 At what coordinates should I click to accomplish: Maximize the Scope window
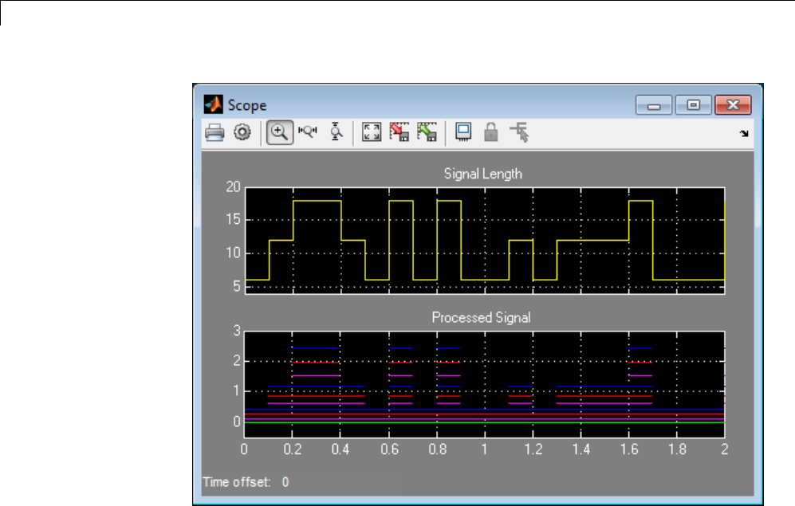pyautogui.click(x=694, y=104)
